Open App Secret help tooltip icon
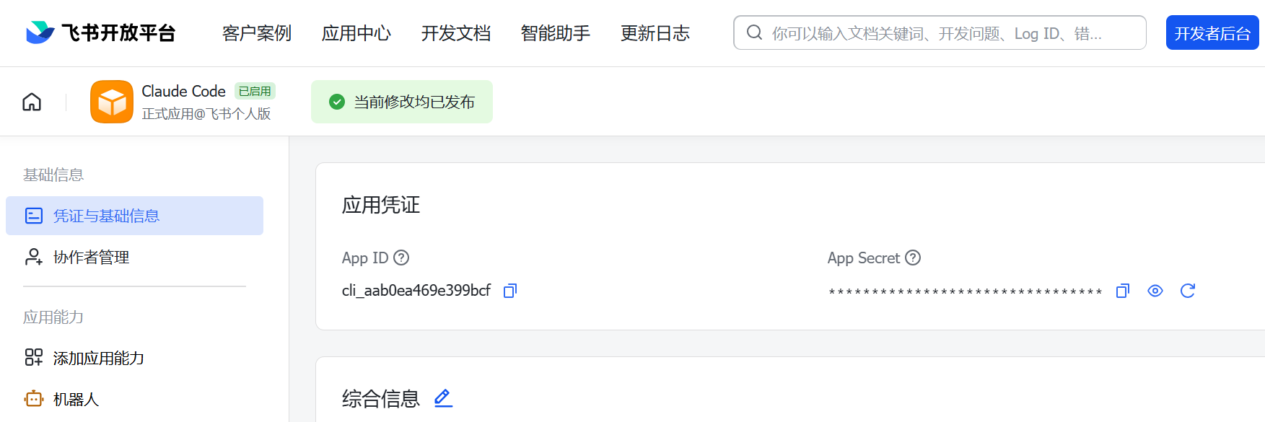The height and width of the screenshot is (422, 1265). coord(913,258)
